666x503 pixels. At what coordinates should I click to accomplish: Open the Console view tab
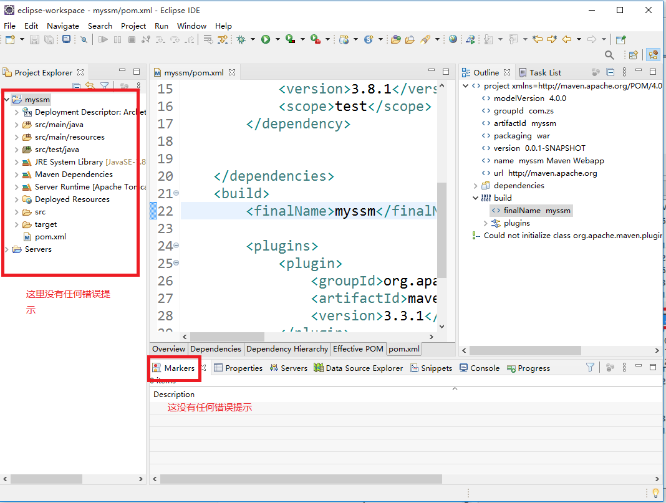coord(480,368)
